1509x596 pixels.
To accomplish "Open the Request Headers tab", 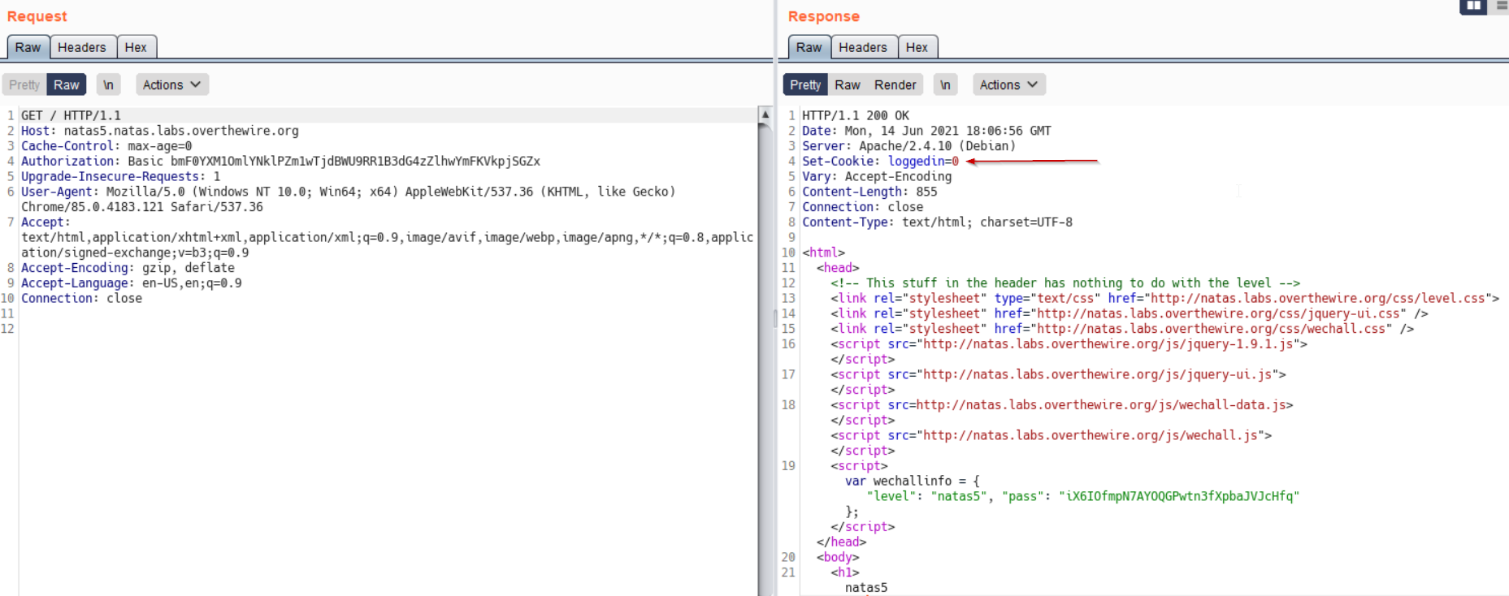I will [x=82, y=47].
